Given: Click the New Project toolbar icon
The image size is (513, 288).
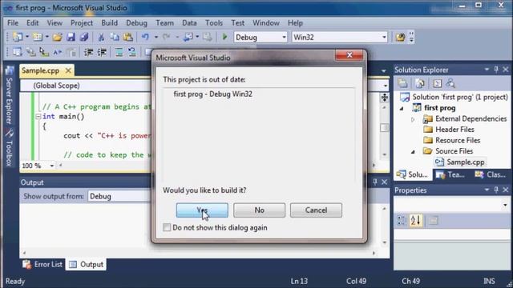Looking at the screenshot, I should tap(18, 37).
